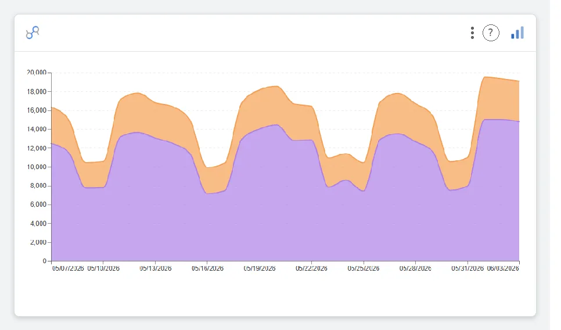The height and width of the screenshot is (330, 561).
Task: Click the 05/10/2026 date label
Action: (x=103, y=268)
